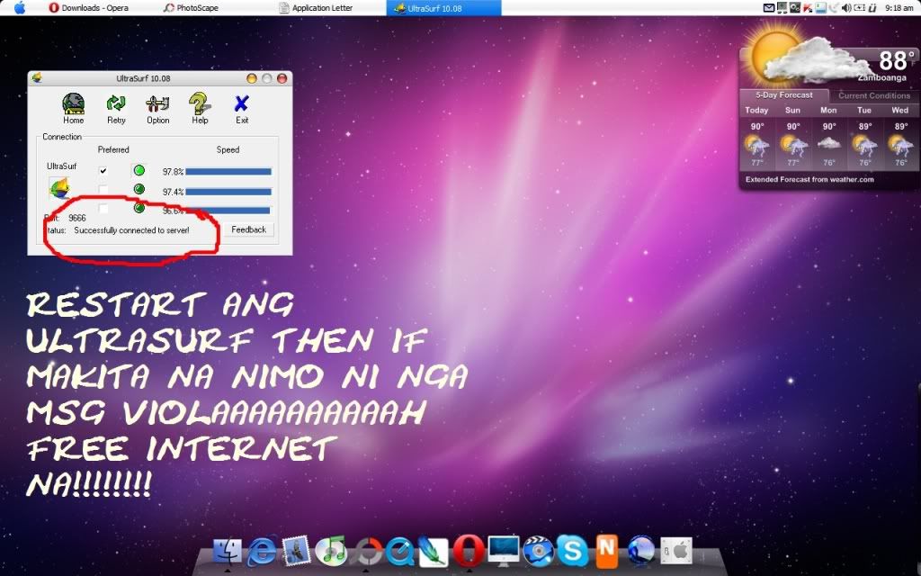The image size is (921, 576).
Task: Click the speaker volume icon in system tray
Action: tap(845, 7)
